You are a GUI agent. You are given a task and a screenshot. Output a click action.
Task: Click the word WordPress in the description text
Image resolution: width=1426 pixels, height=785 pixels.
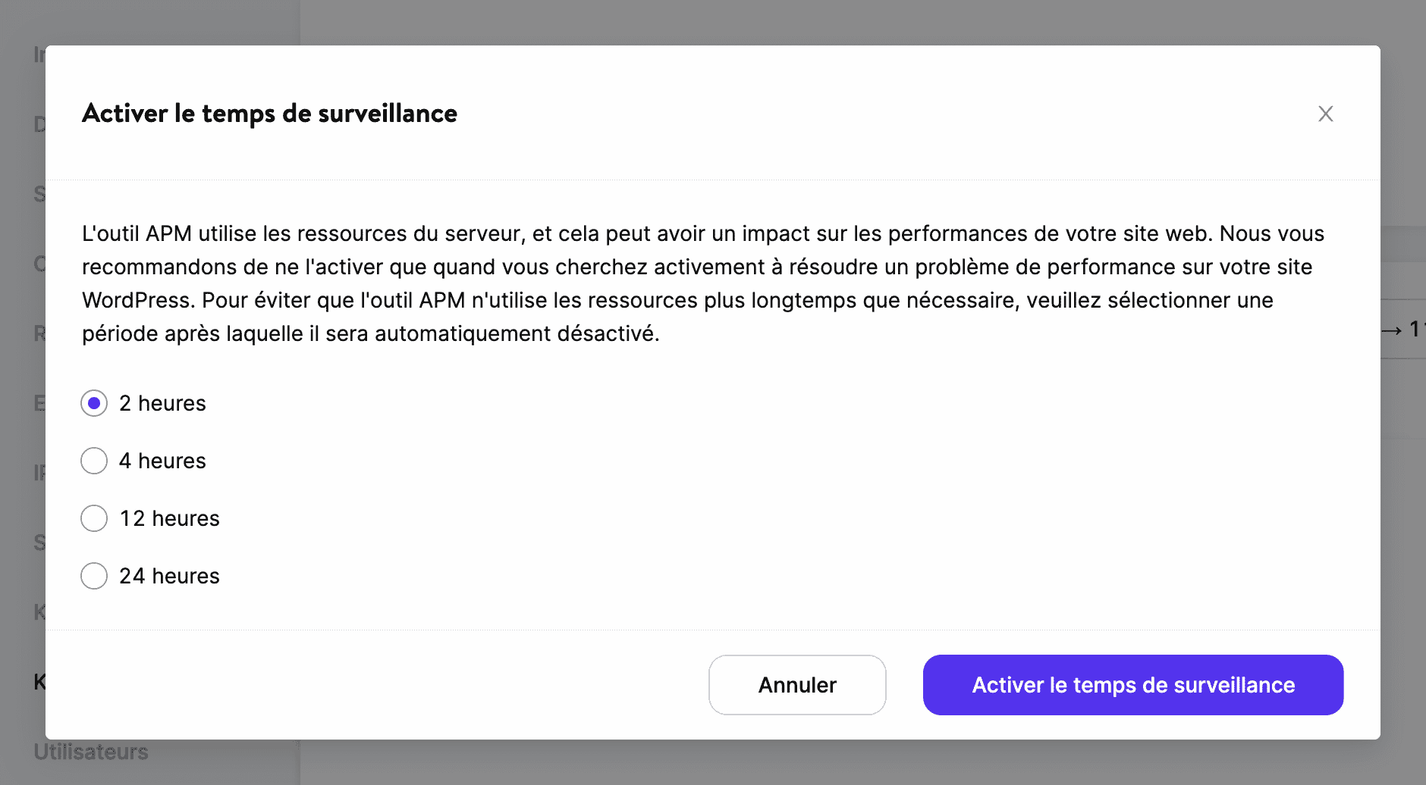pyautogui.click(x=135, y=300)
